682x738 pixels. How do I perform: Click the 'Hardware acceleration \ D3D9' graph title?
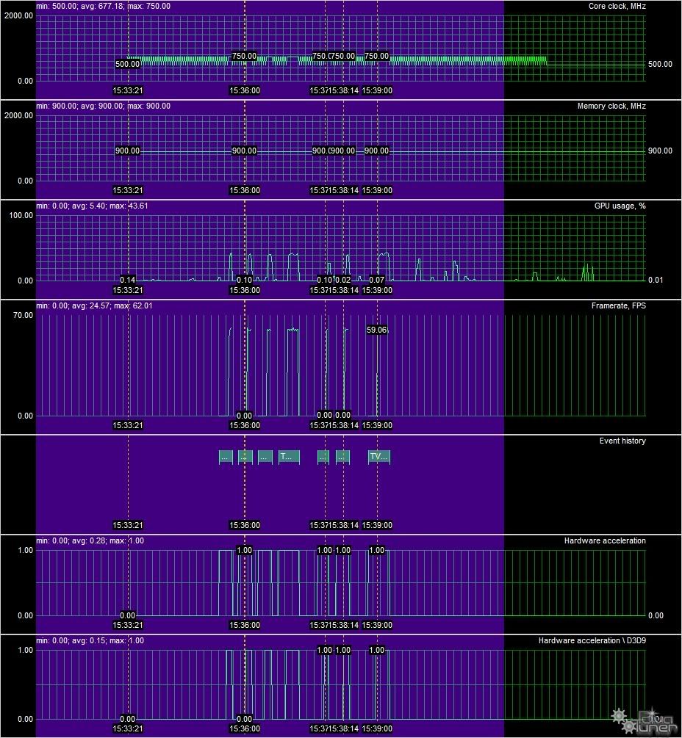pos(592,641)
